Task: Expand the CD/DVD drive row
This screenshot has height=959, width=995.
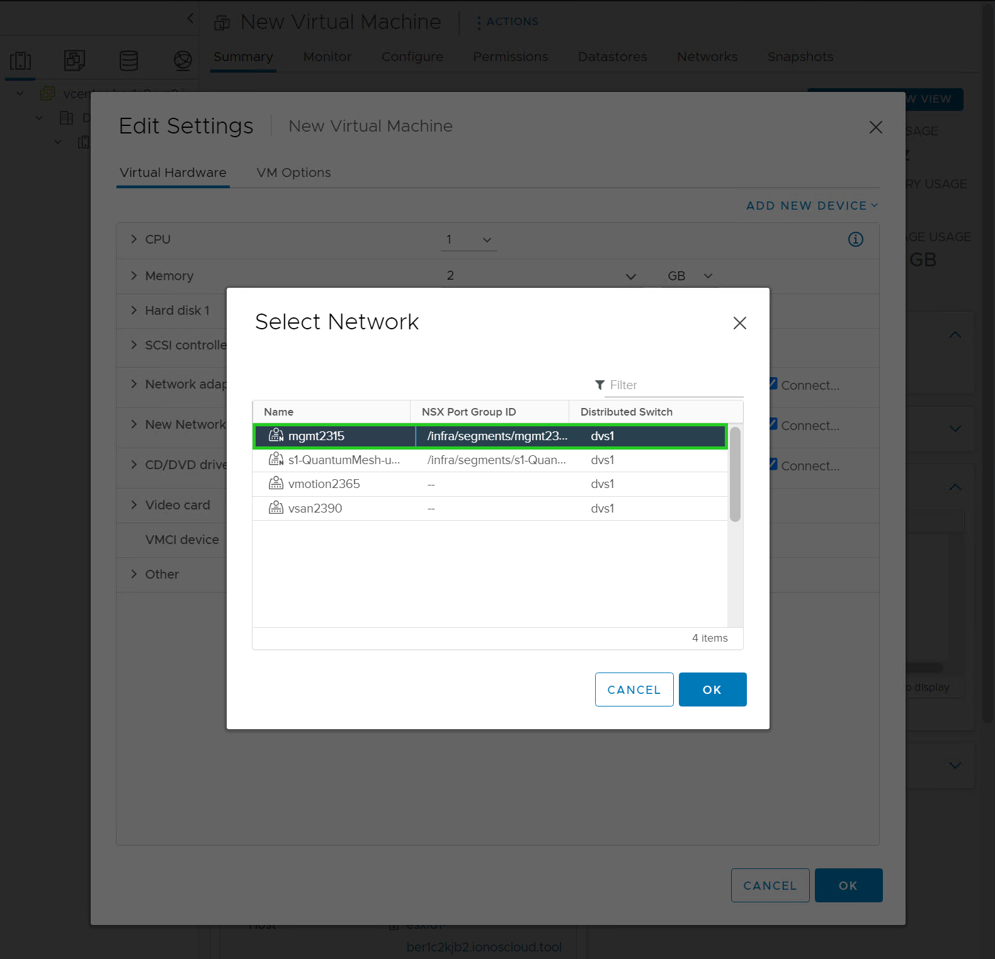Action: [x=134, y=465]
